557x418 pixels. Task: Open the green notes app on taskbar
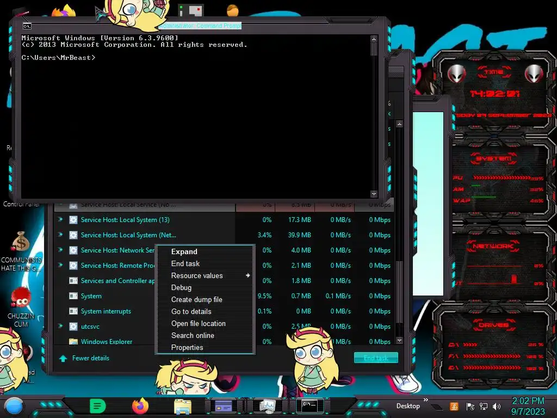[x=98, y=406]
